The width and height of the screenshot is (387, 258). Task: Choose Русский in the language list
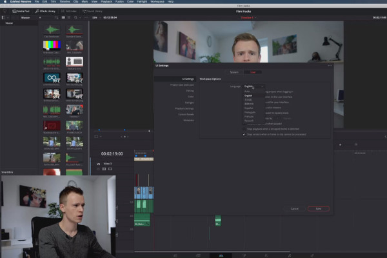[x=254, y=121]
